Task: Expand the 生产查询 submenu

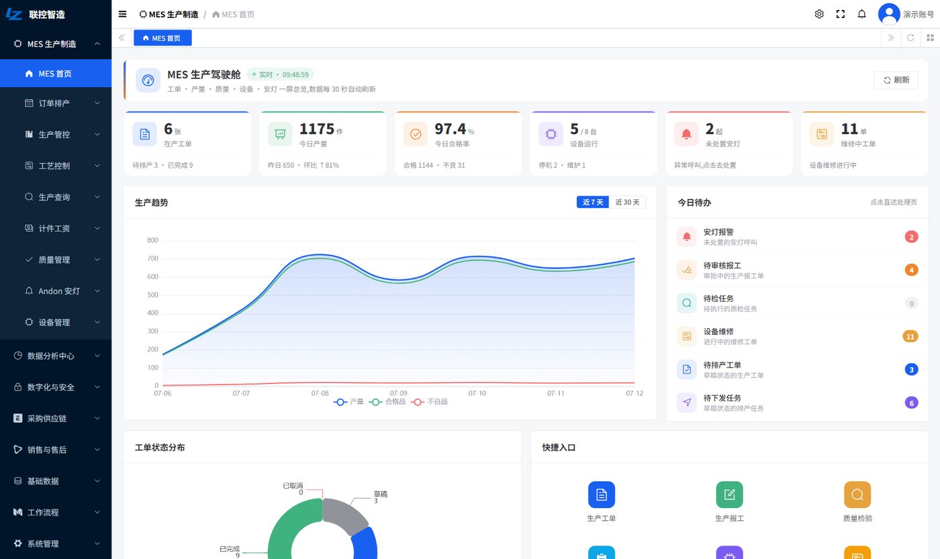Action: pos(56,197)
